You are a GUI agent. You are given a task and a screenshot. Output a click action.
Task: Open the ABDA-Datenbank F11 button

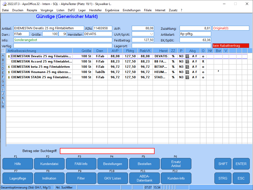coord(144,178)
